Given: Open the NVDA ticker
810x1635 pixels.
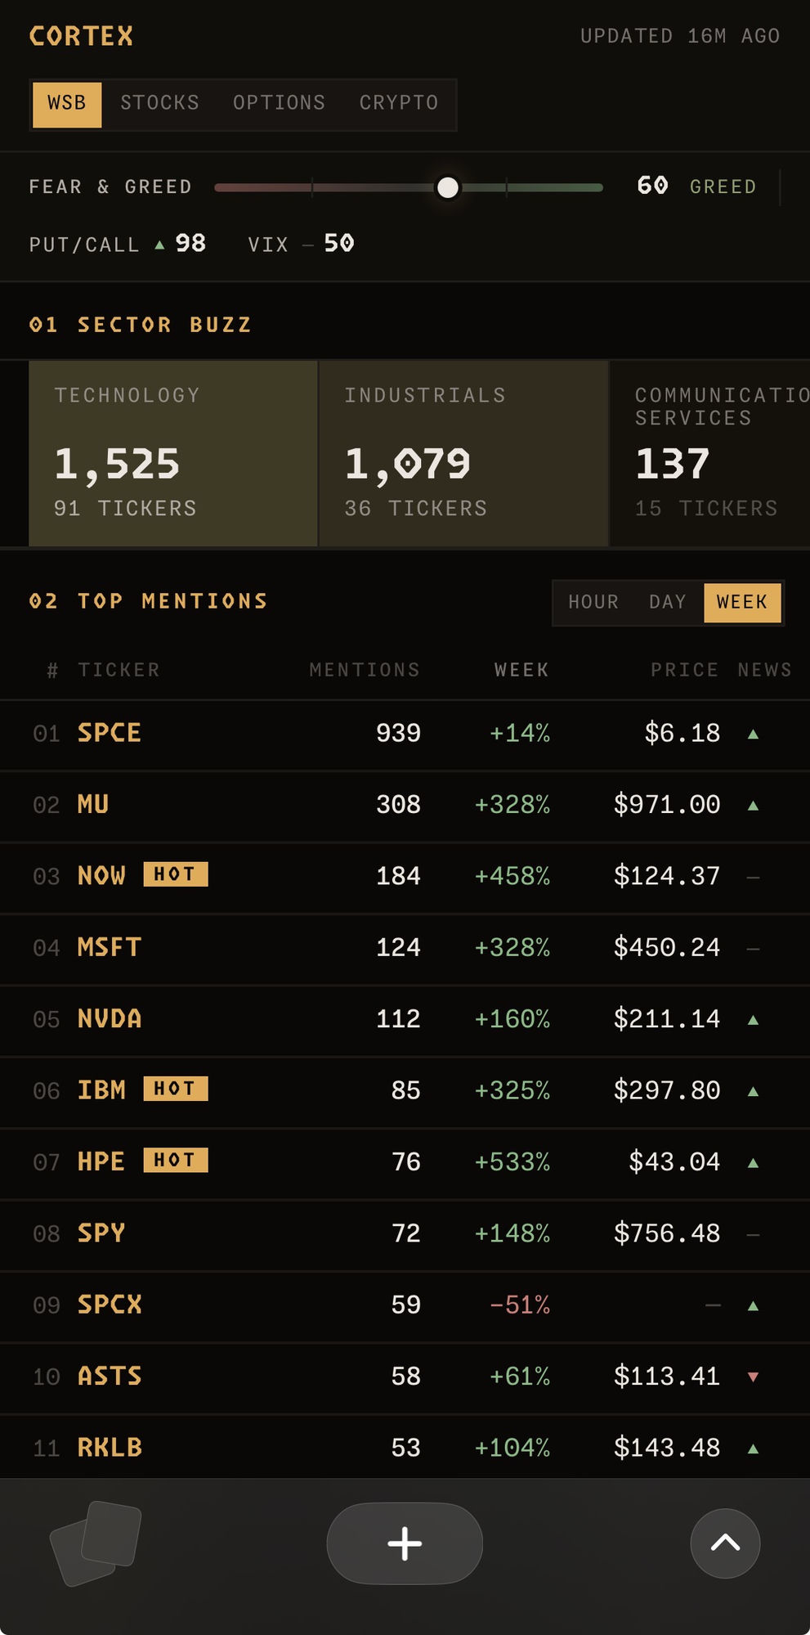Looking at the screenshot, I should coord(110,1018).
